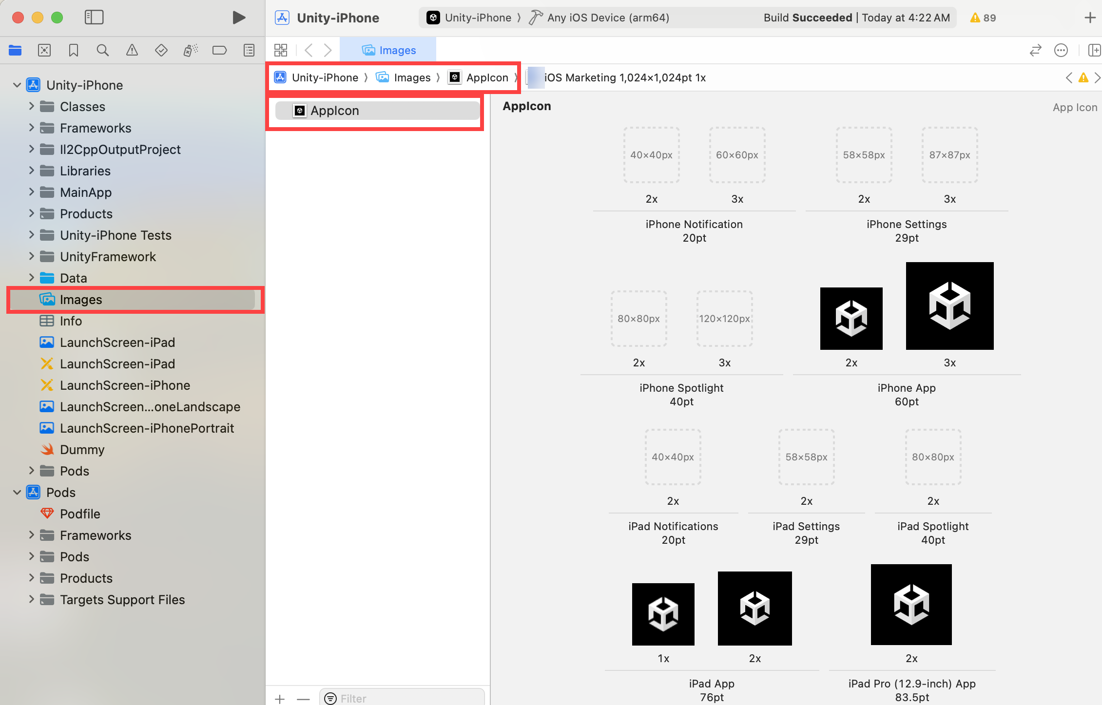
Task: Open the Source Control navigator icon
Action: pyautogui.click(x=44, y=50)
